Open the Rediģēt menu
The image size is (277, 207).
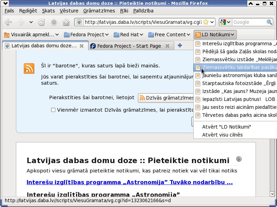click(28, 11)
